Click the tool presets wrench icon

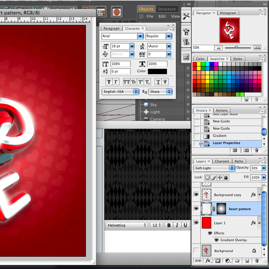coord(186,17)
